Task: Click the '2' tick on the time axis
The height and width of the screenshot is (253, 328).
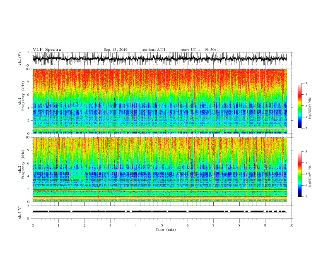Action: (x=84, y=225)
